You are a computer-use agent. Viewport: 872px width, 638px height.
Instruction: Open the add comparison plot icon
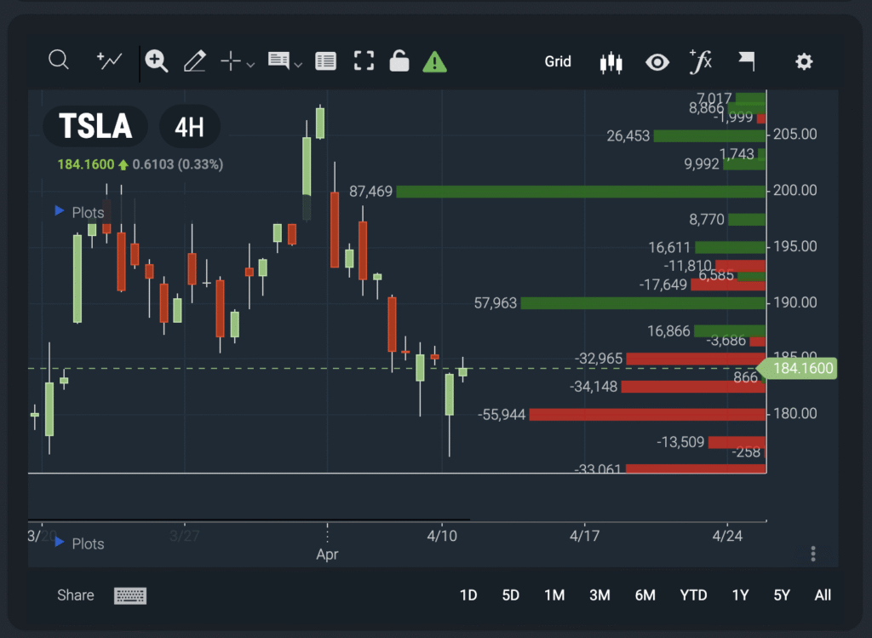coord(109,60)
